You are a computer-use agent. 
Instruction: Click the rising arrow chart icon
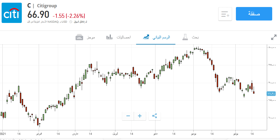click(x=146, y=37)
